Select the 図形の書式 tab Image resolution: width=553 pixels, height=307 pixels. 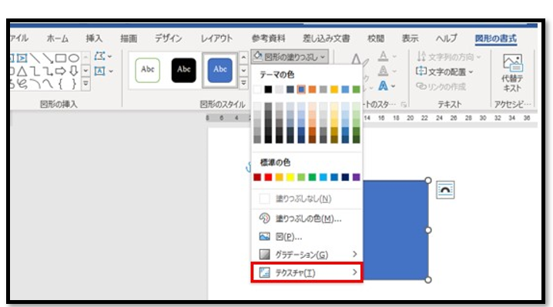496,38
